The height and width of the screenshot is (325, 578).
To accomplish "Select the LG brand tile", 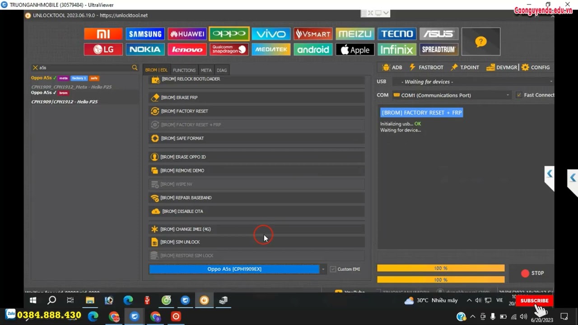I will click(103, 49).
